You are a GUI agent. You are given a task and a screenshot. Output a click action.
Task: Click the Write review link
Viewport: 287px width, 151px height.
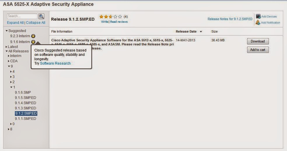coord(105,22)
